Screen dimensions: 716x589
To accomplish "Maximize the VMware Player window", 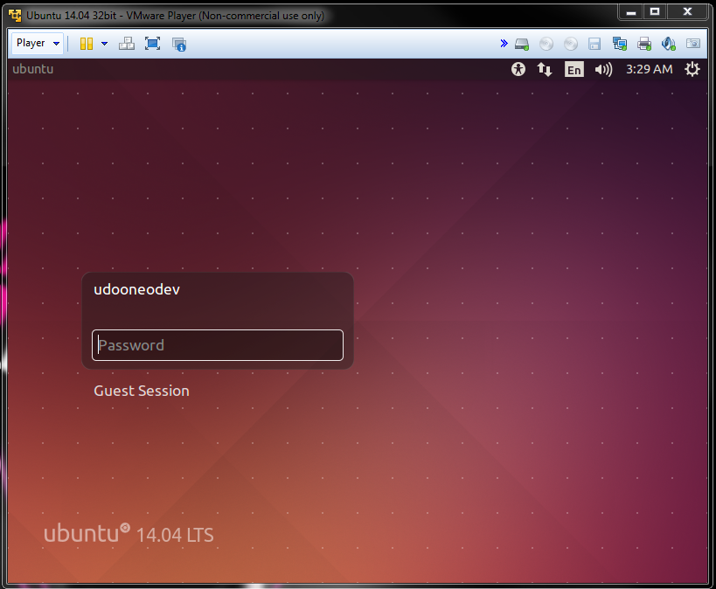I will point(655,12).
